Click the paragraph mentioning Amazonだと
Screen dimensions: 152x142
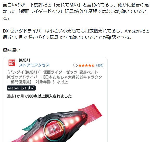(76, 34)
